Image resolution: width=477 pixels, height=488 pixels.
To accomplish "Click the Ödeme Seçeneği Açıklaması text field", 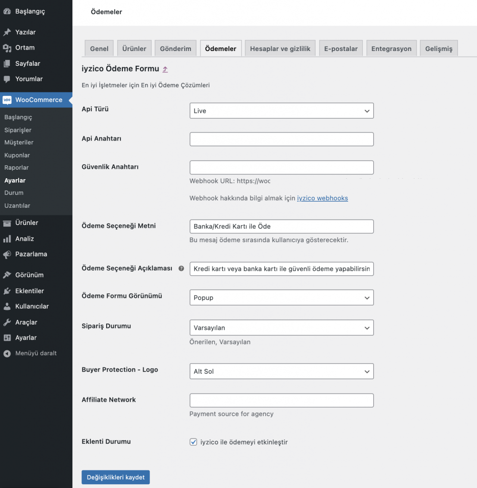I will (281, 269).
